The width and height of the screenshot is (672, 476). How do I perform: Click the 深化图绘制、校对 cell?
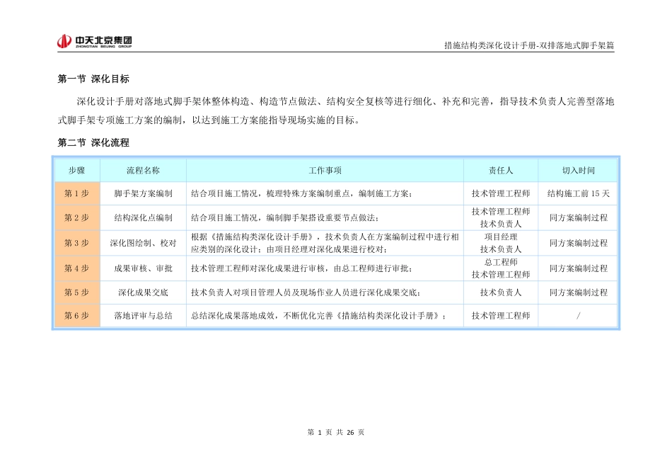coord(143,243)
